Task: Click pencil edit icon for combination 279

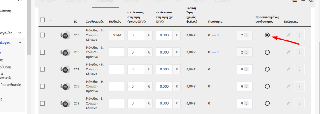Action: (288, 103)
